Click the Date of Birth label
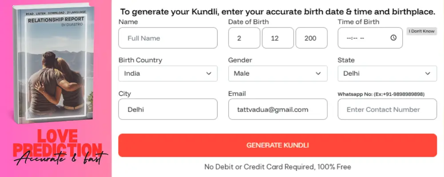 point(248,22)
